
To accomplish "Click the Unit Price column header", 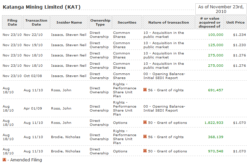I will [x=236, y=22].
